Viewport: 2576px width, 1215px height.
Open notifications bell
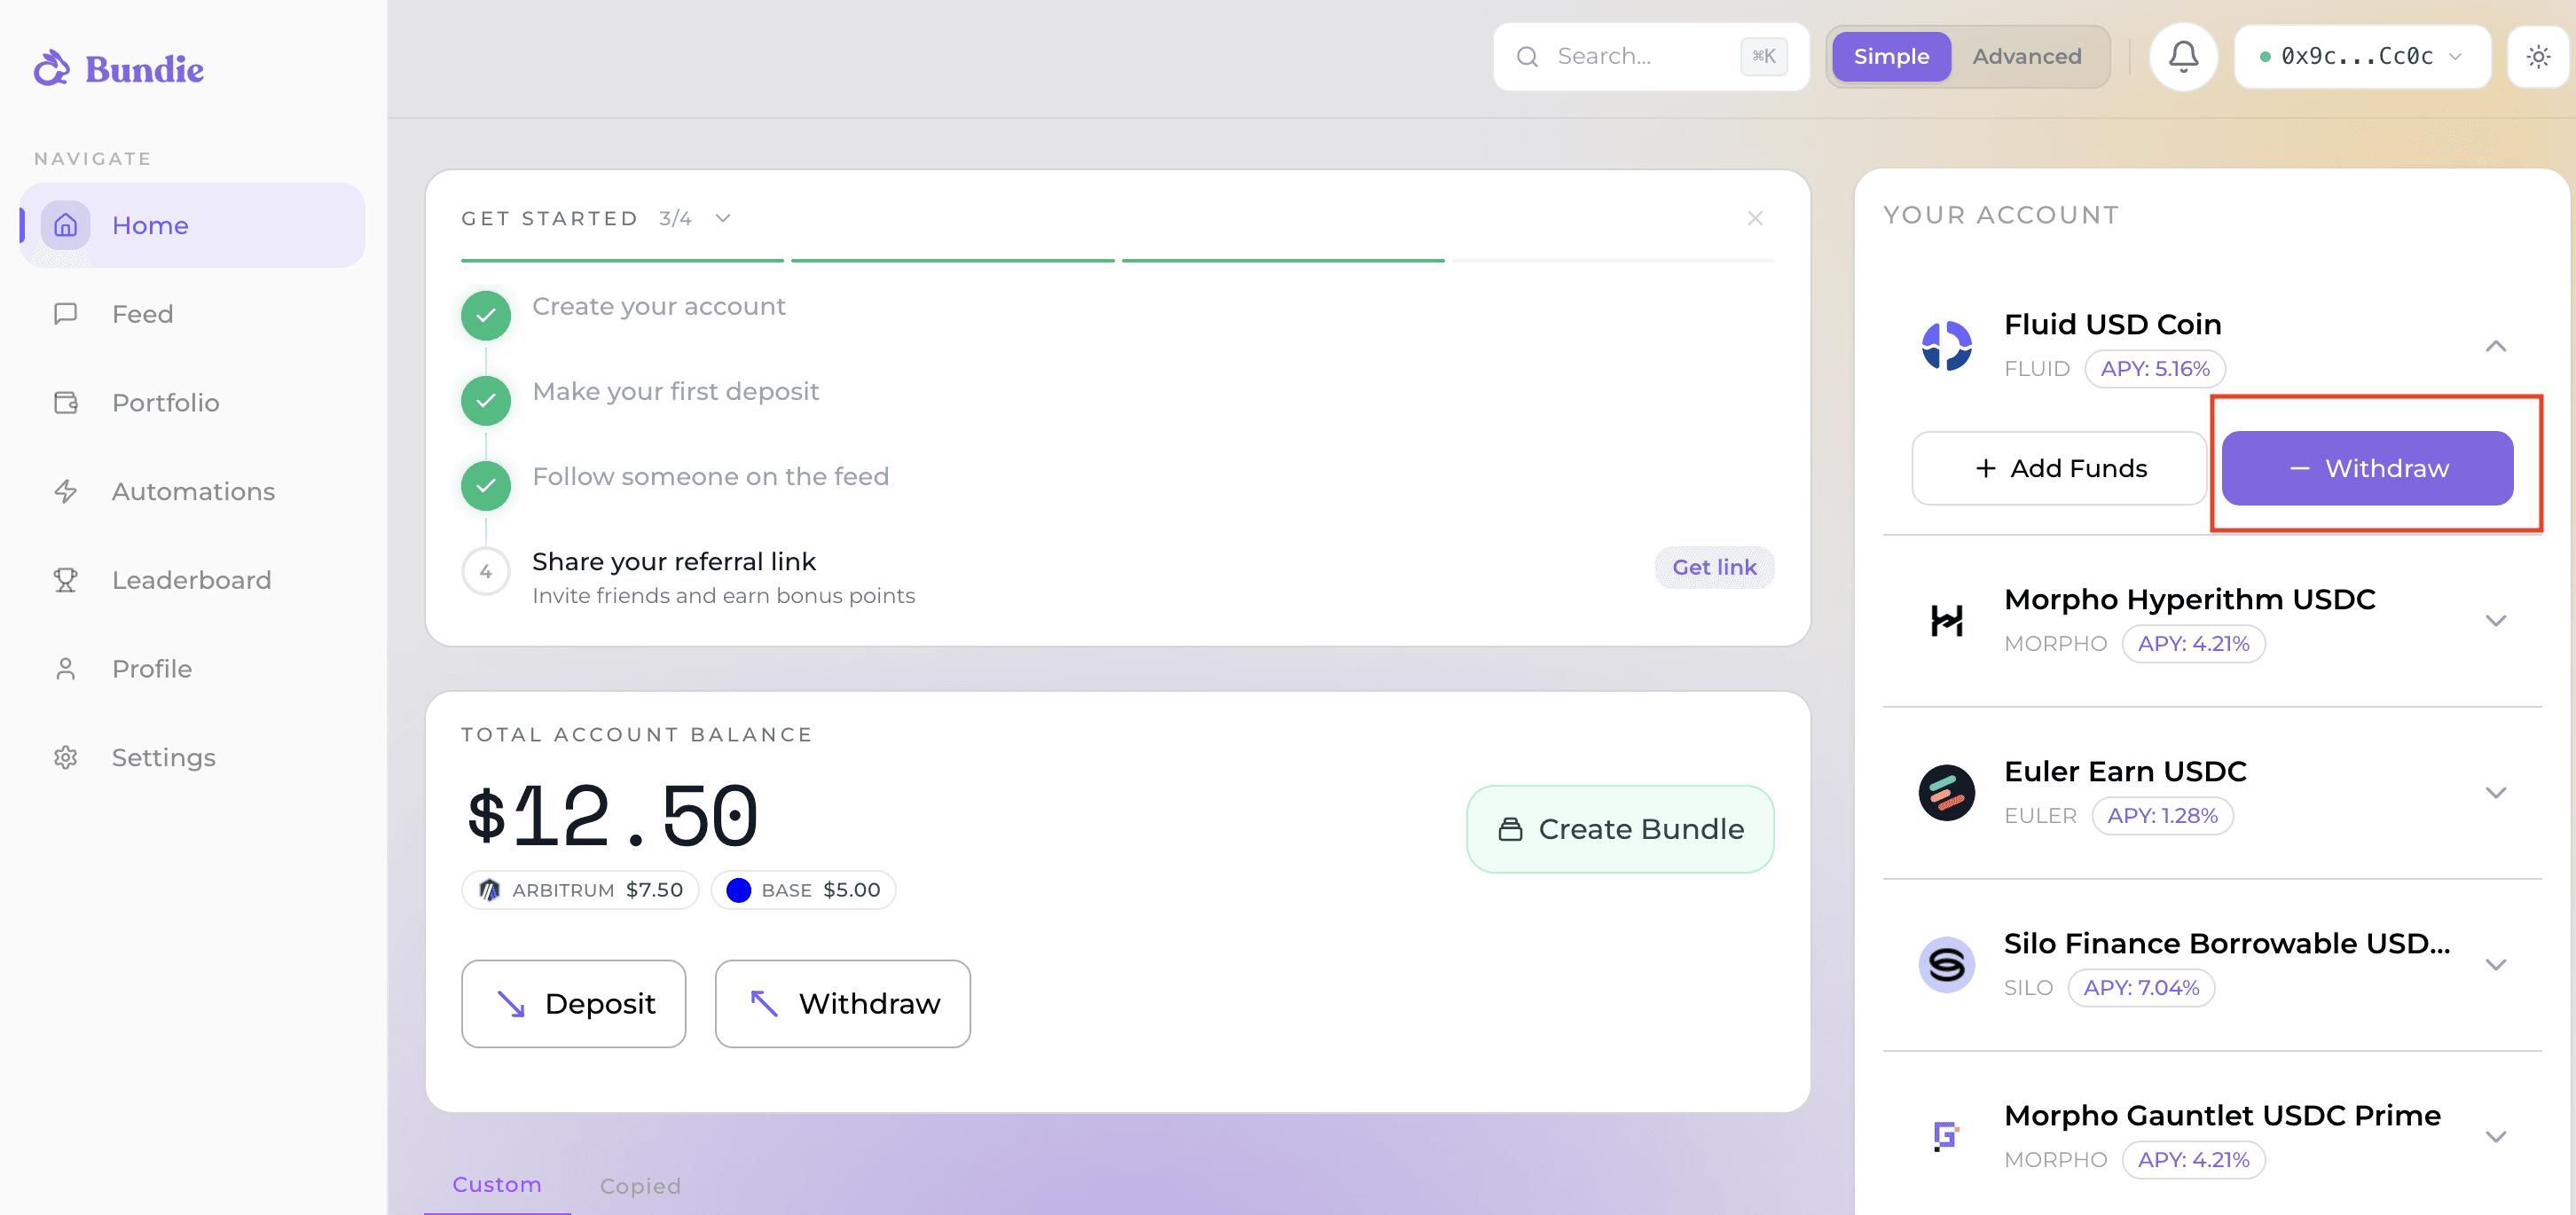2183,56
